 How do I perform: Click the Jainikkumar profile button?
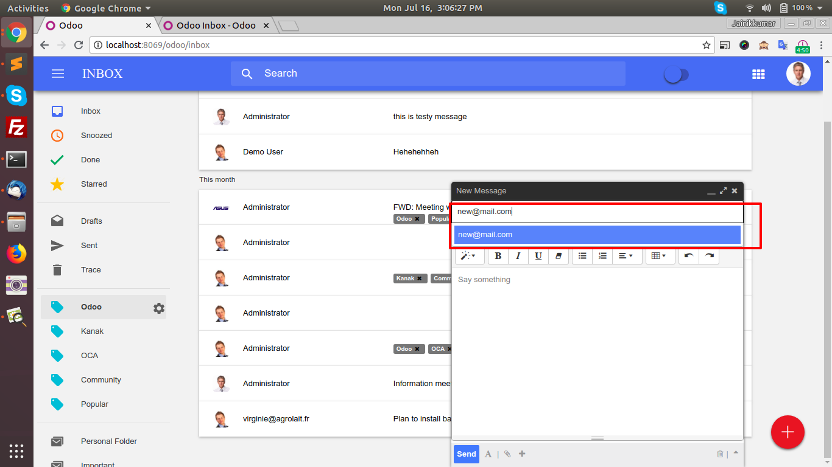coord(753,23)
